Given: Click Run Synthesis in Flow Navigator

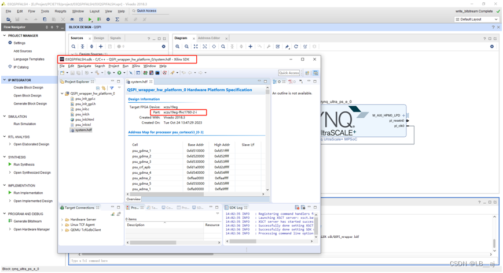Looking at the screenshot, I should pos(24,164).
